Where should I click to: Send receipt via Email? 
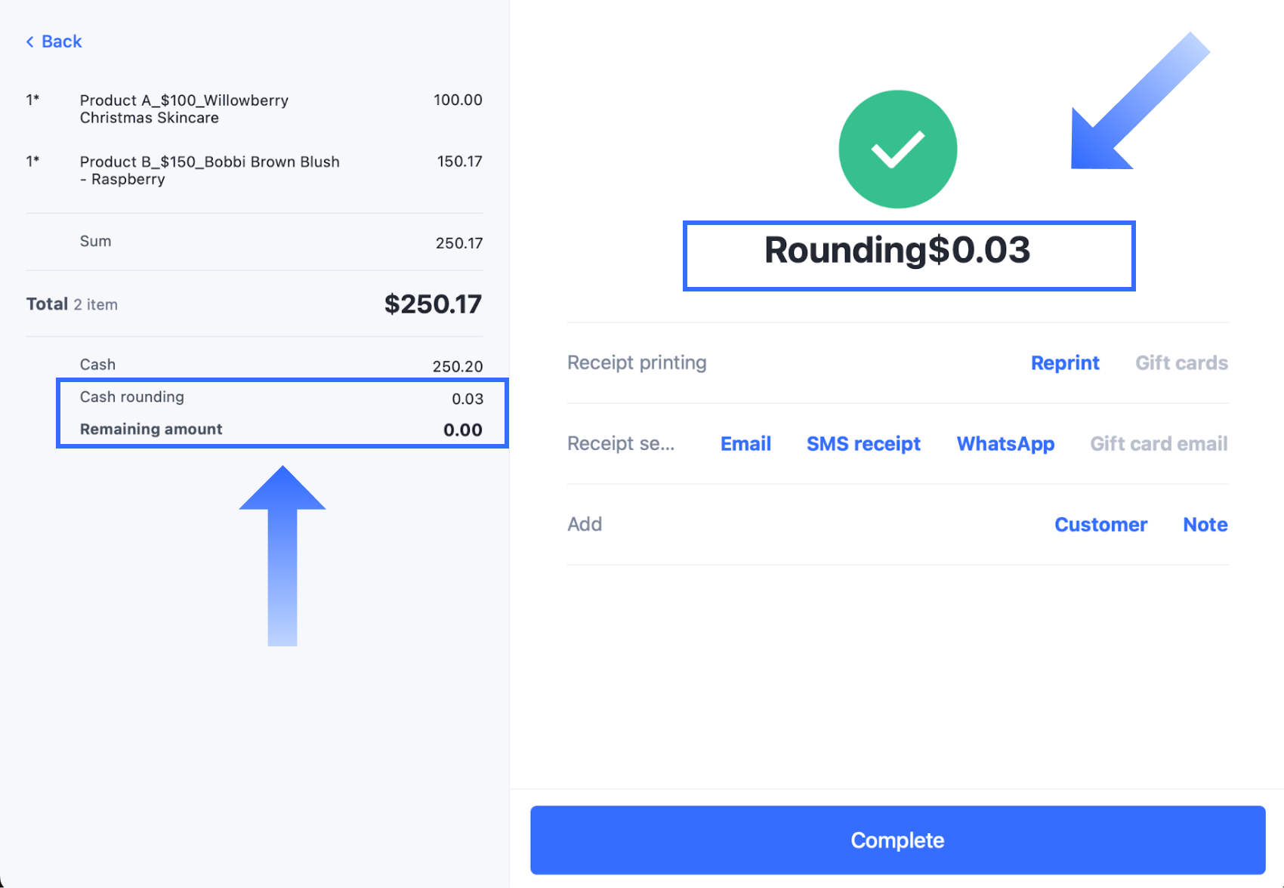pyautogui.click(x=745, y=444)
